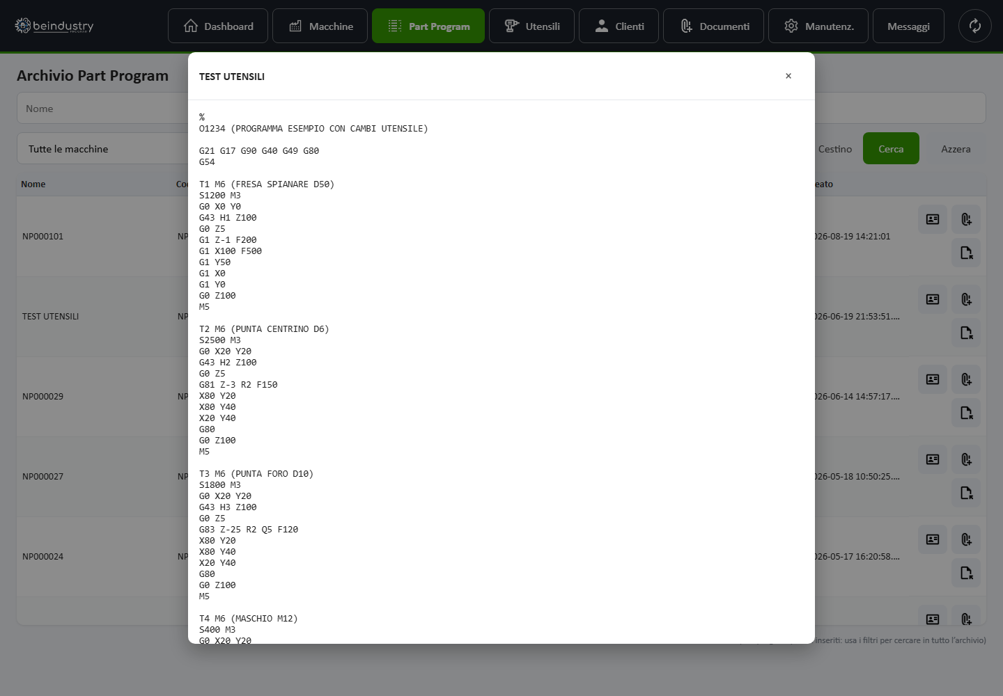This screenshot has width=1003, height=696.
Task: Click the T1 M6 FRESA SPIANARE D50 line
Action: [x=267, y=184]
